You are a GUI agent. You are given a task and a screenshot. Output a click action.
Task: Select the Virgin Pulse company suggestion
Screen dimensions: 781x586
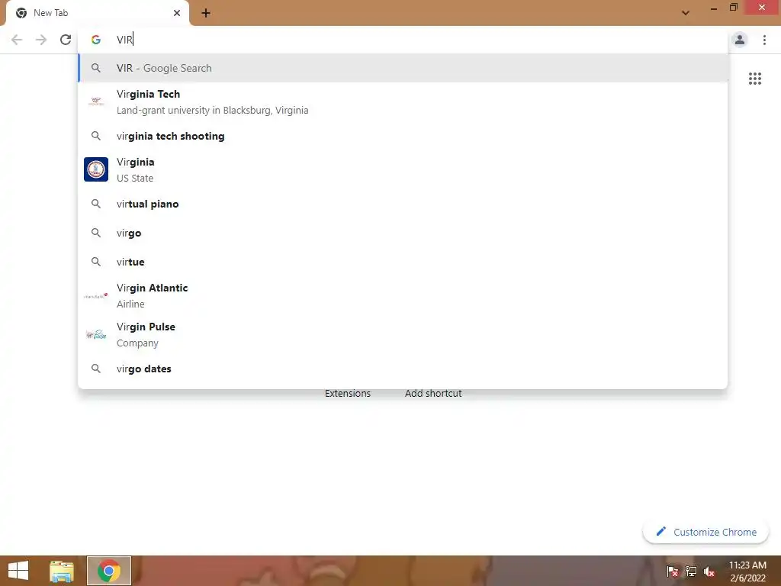tap(403, 334)
